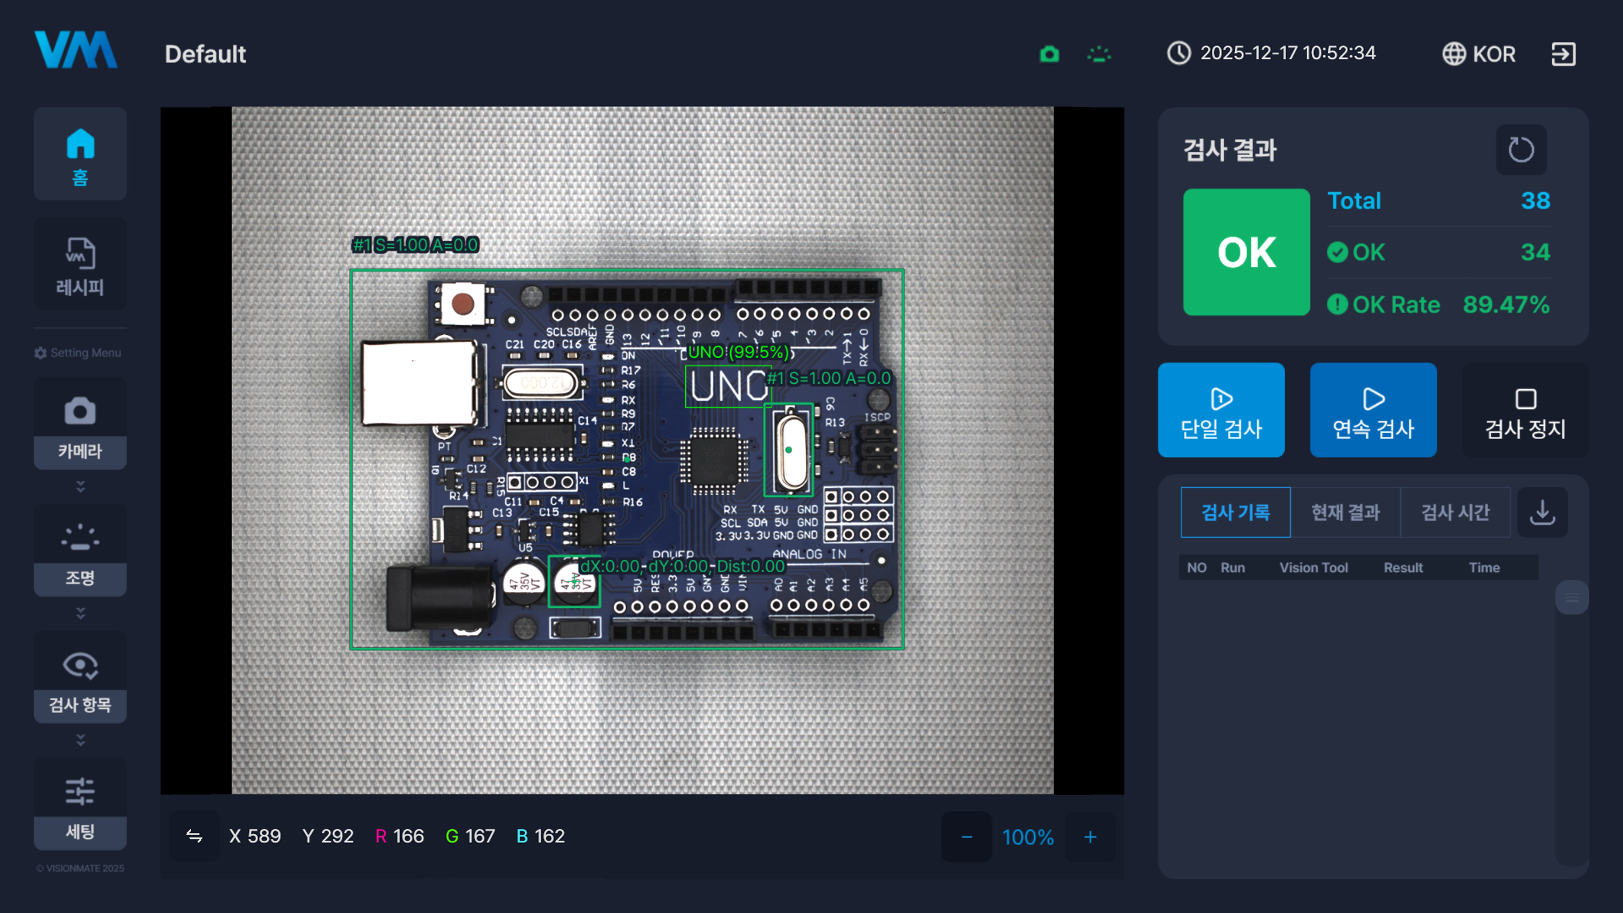The width and height of the screenshot is (1623, 913).
Task: Click the Y 292 coordinate readout
Action: point(328,836)
